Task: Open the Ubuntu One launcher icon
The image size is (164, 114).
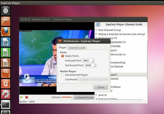Action: pos(6,84)
